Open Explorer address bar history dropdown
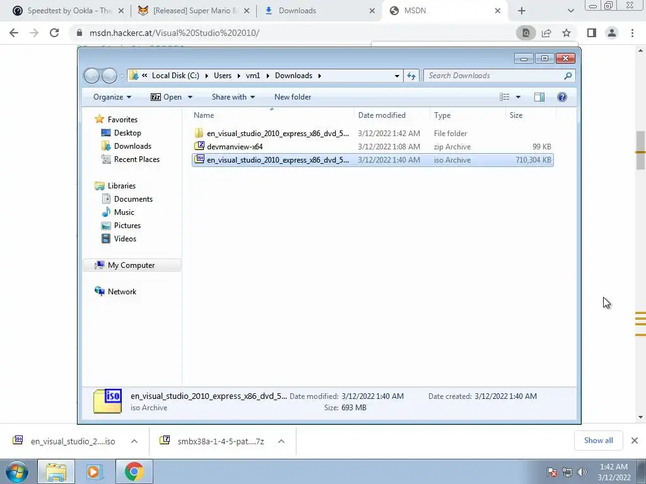 (x=397, y=76)
